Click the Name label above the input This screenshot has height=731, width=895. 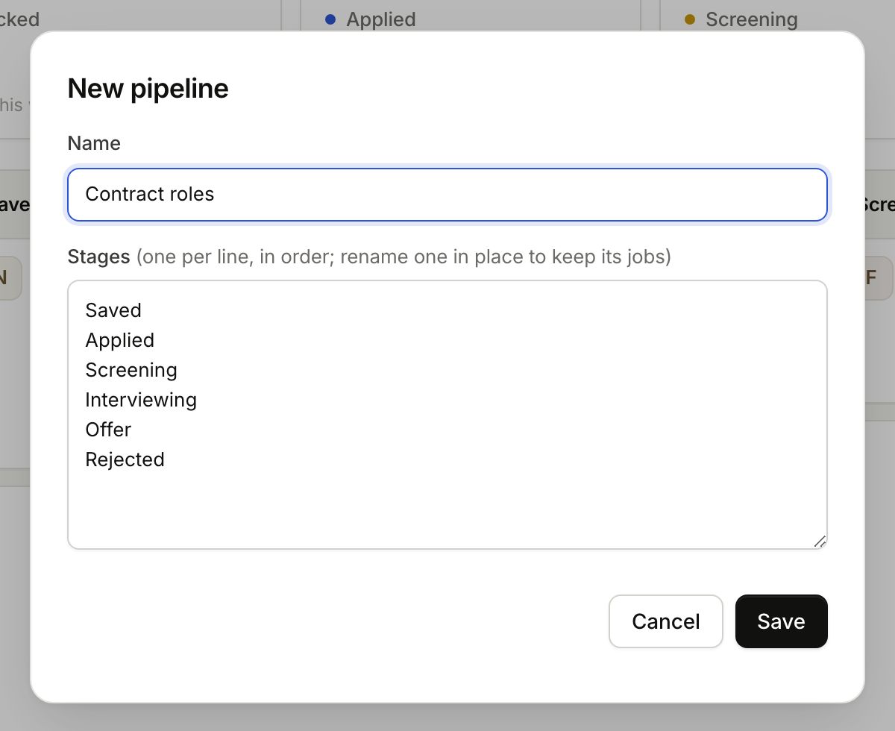point(94,143)
